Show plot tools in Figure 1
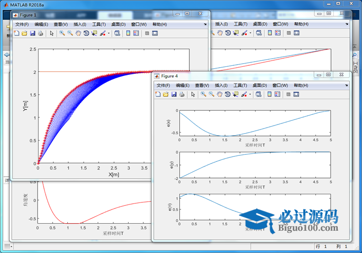This screenshot has height=253, width=362. click(x=155, y=33)
